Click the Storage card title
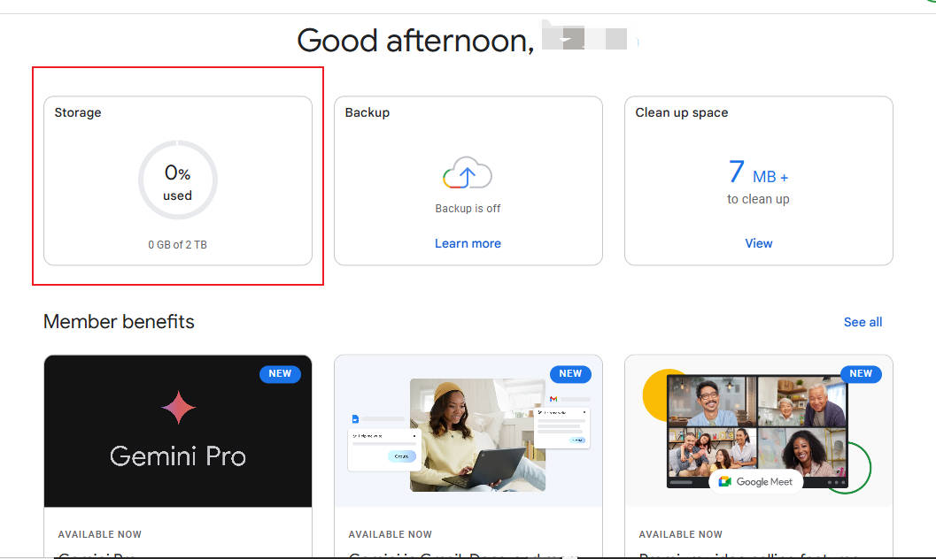The width and height of the screenshot is (936, 559). click(x=78, y=112)
